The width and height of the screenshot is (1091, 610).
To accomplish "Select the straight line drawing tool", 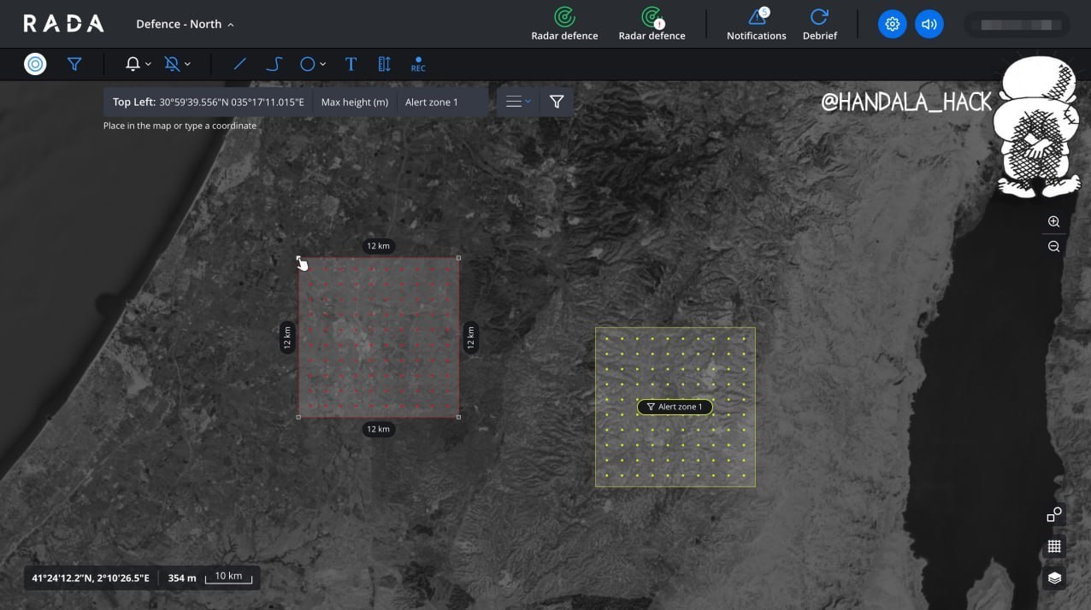I will (239, 64).
